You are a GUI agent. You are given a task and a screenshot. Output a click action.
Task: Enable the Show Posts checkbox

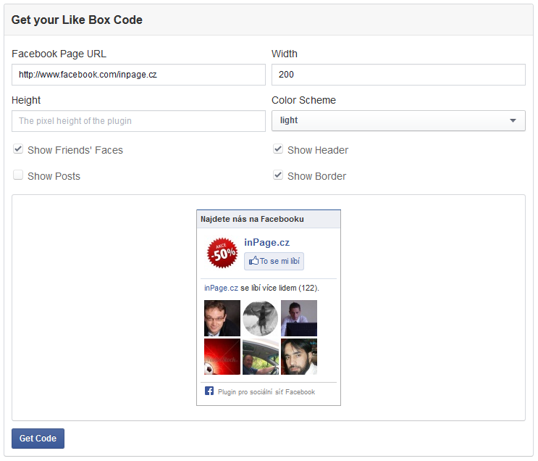18,175
